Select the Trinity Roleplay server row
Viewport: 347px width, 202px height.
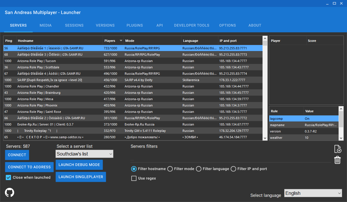133,131
